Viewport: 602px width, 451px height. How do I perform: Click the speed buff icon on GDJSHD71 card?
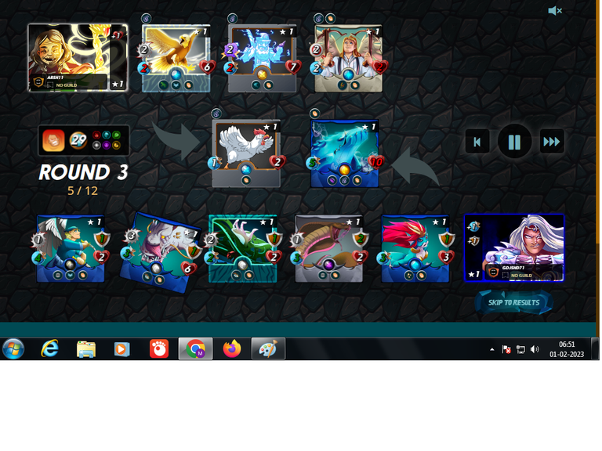[x=473, y=226]
